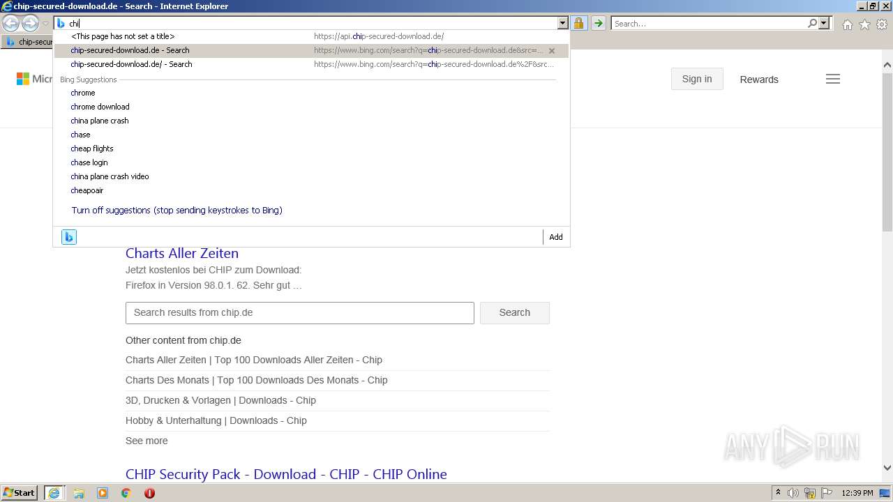Click the network tray icon

[x=810, y=493]
